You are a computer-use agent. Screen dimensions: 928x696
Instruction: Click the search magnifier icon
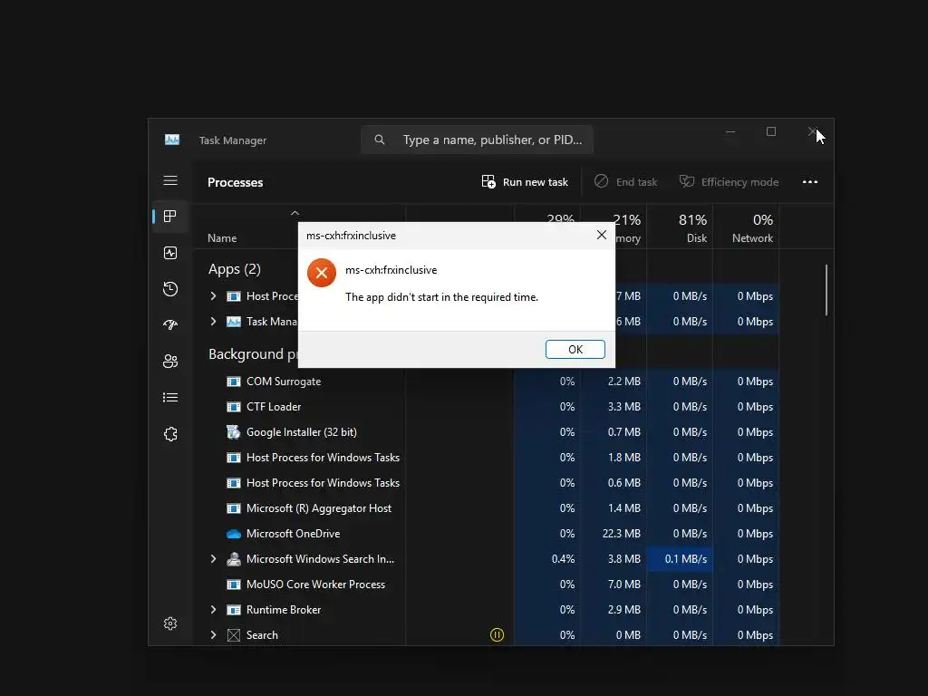[380, 140]
